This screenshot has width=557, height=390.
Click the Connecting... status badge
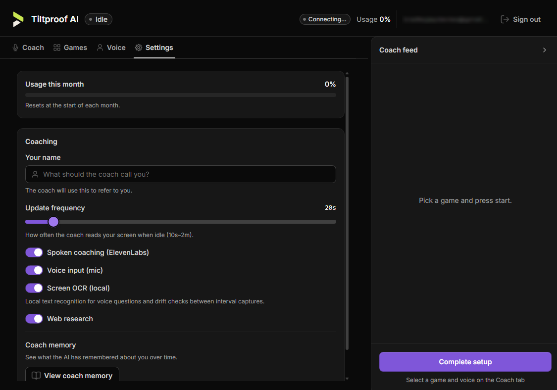coord(325,19)
